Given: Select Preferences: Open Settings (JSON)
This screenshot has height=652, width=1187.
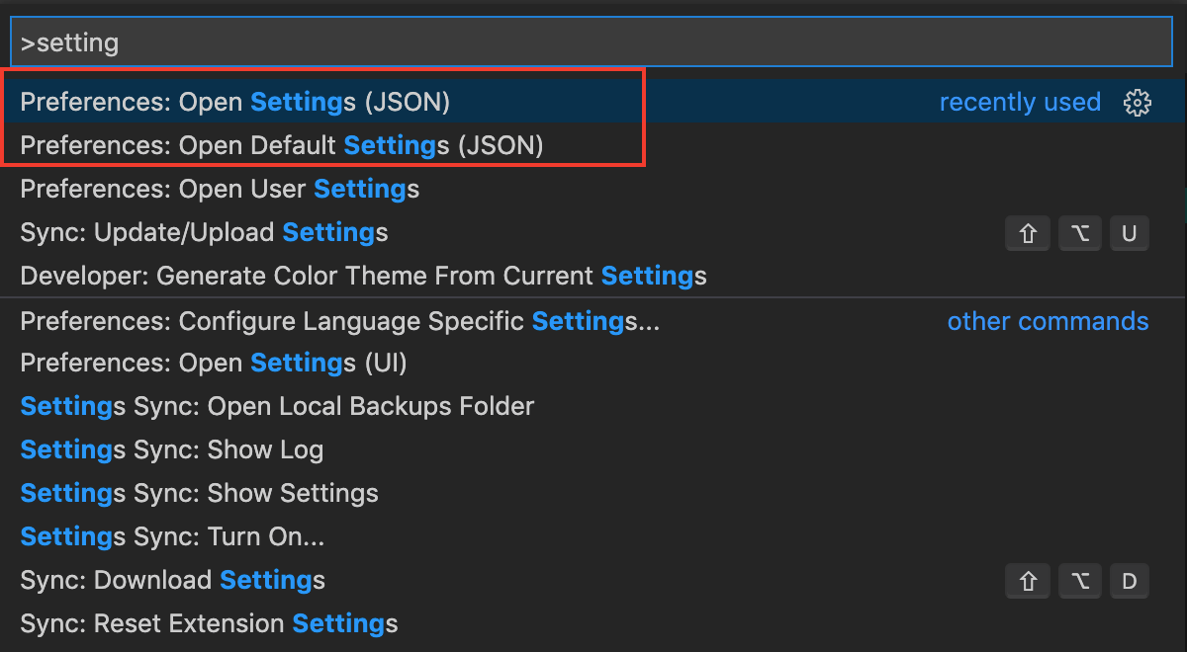Looking at the screenshot, I should 593,102.
